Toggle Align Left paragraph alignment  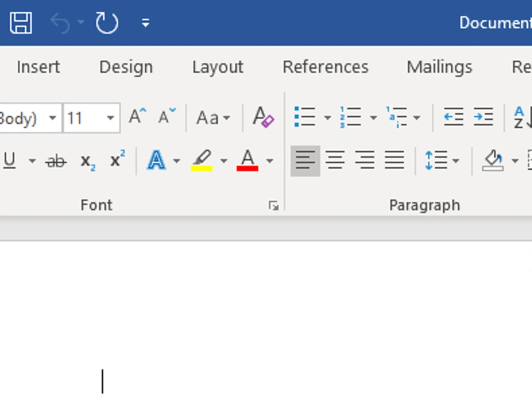point(305,161)
